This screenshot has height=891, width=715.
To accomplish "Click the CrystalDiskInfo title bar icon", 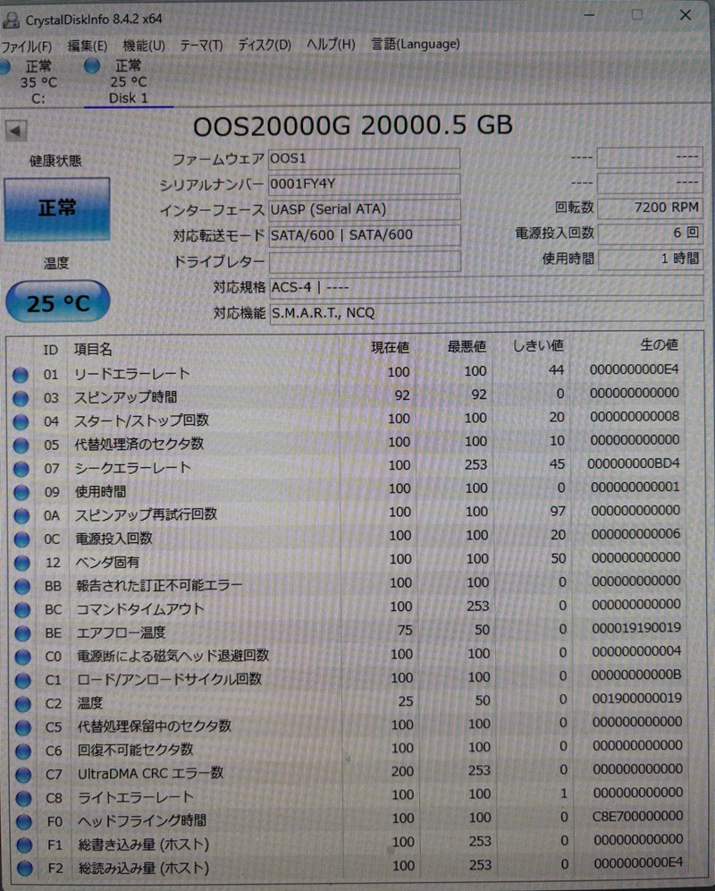I will 10,20.
